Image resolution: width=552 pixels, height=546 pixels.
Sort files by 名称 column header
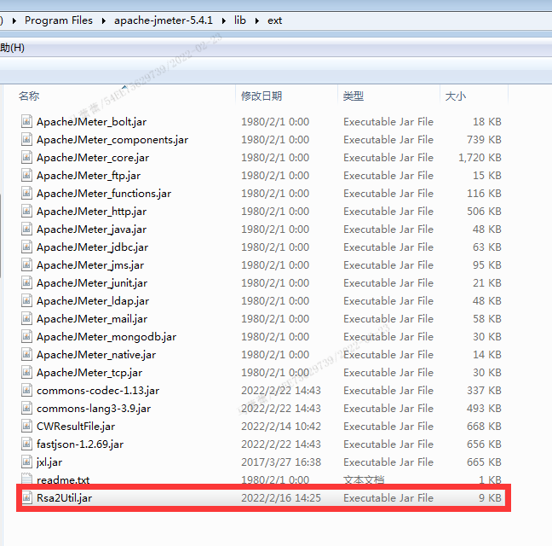coord(29,96)
